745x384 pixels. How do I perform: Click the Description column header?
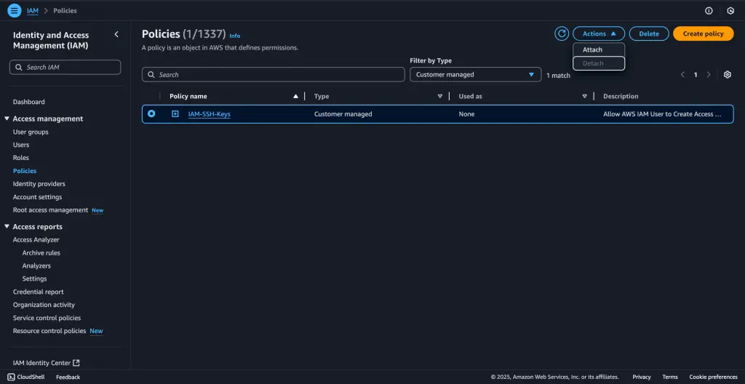[621, 96]
